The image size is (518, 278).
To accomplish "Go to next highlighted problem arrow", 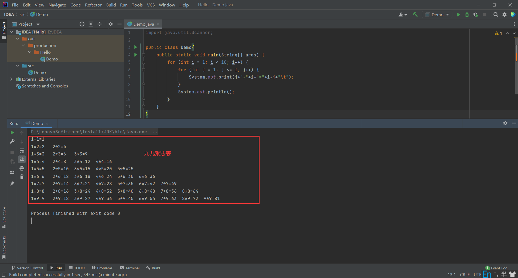I will 514,33.
